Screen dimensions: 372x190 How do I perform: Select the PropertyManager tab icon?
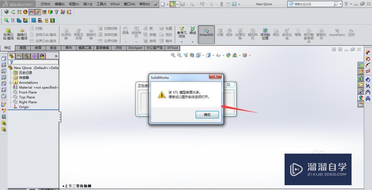(19, 56)
